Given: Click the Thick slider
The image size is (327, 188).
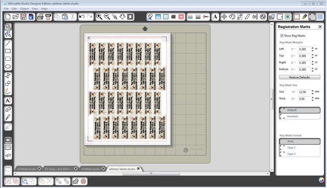Looking at the screenshot, I should click(293, 99).
